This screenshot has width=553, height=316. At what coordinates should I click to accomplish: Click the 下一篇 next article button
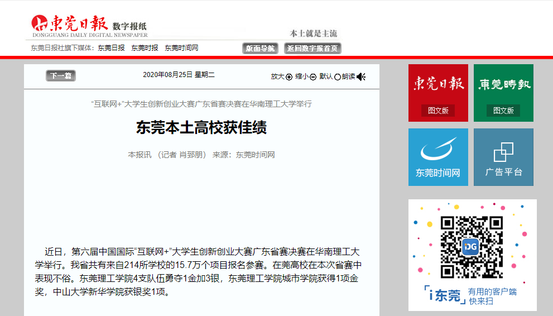coord(60,76)
